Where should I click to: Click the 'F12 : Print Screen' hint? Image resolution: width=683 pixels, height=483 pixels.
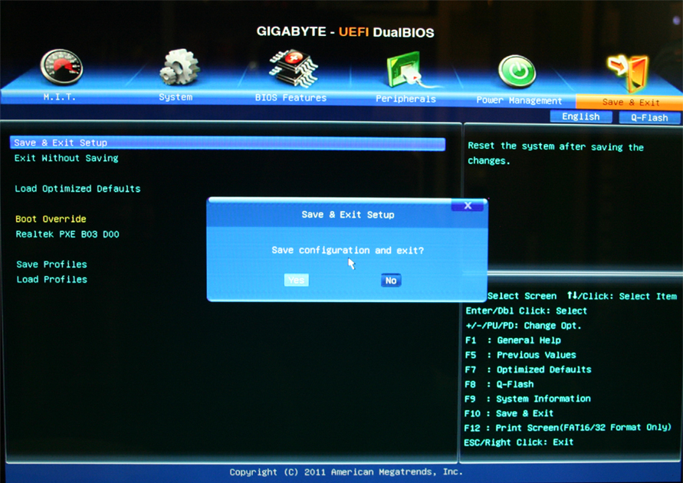[x=567, y=428]
